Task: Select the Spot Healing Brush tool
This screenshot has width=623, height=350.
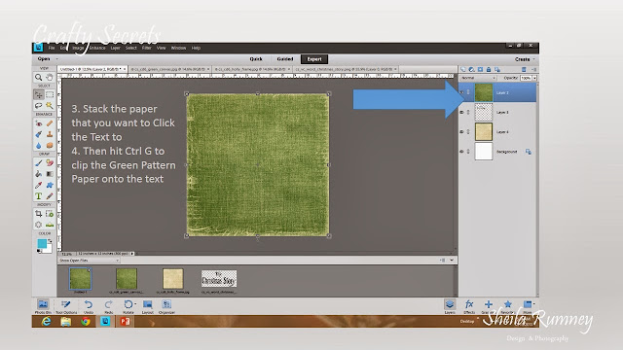Action: 50,123
